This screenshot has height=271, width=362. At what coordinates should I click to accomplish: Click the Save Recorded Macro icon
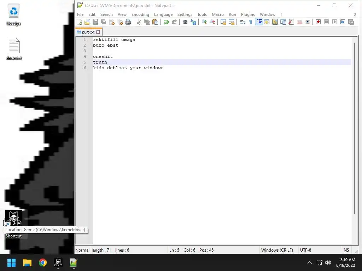[351, 22]
